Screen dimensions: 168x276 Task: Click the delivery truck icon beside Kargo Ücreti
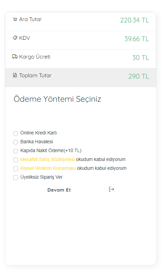click(x=15, y=56)
